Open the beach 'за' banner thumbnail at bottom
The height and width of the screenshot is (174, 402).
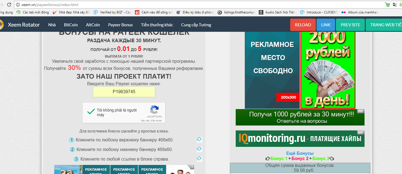pyautogui.click(x=68, y=169)
